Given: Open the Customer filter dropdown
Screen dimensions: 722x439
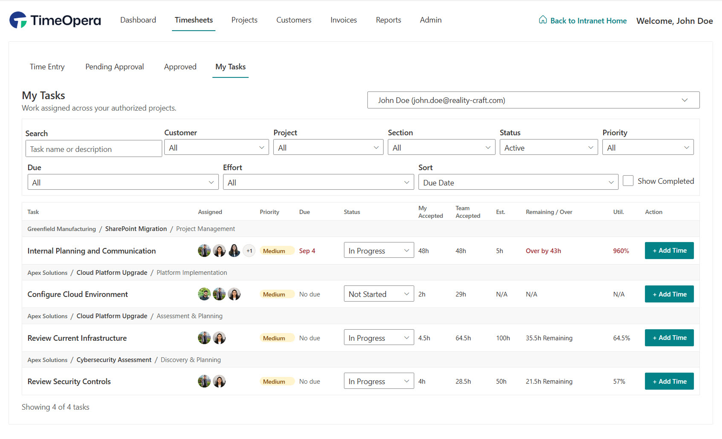Looking at the screenshot, I should pos(217,147).
